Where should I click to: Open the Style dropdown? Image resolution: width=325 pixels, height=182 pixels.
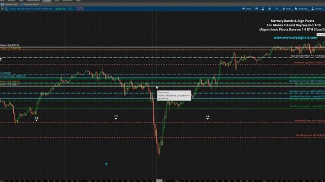(287, 9)
